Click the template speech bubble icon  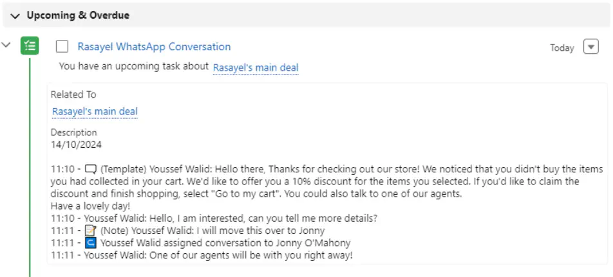coord(91,169)
